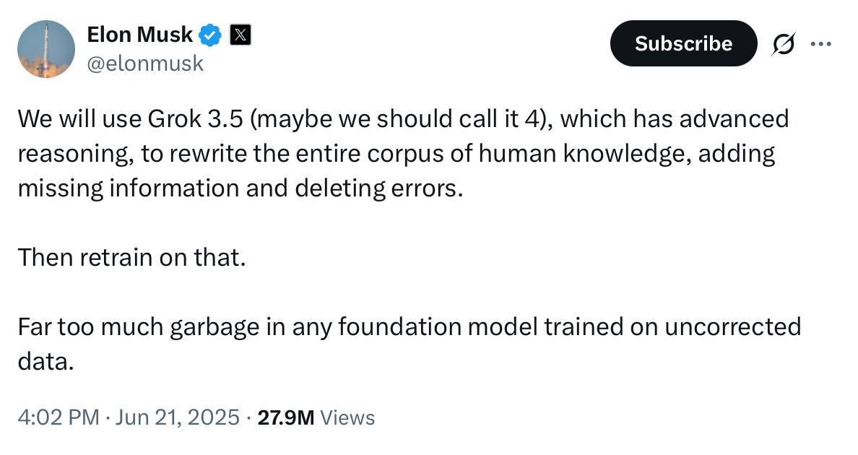This screenshot has height=455, width=858.
Task: Open the three-dot more options menu
Action: [821, 44]
